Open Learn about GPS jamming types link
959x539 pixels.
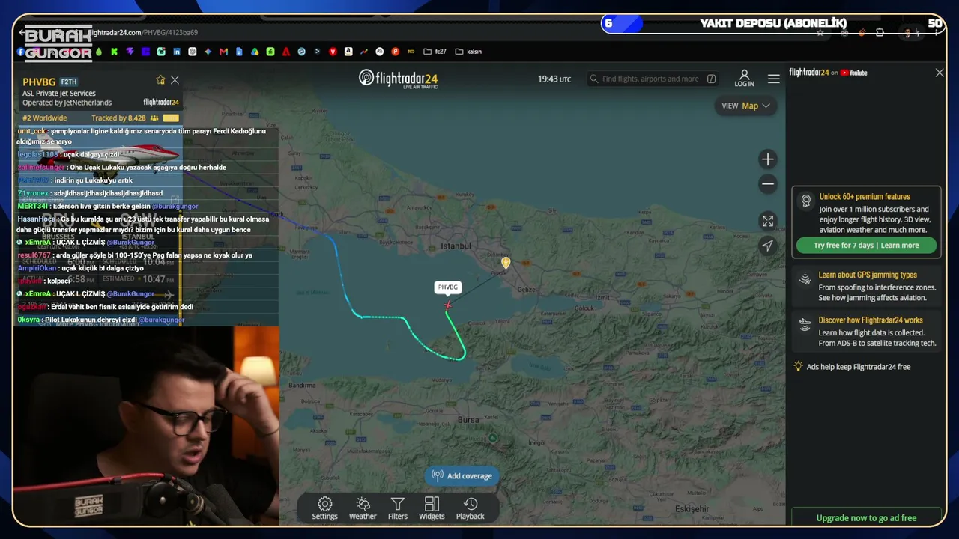pos(868,275)
